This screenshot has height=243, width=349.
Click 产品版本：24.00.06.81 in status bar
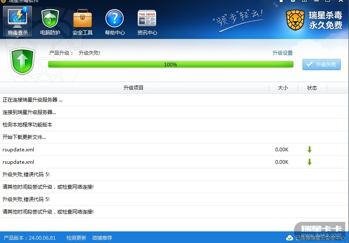click(x=29, y=238)
